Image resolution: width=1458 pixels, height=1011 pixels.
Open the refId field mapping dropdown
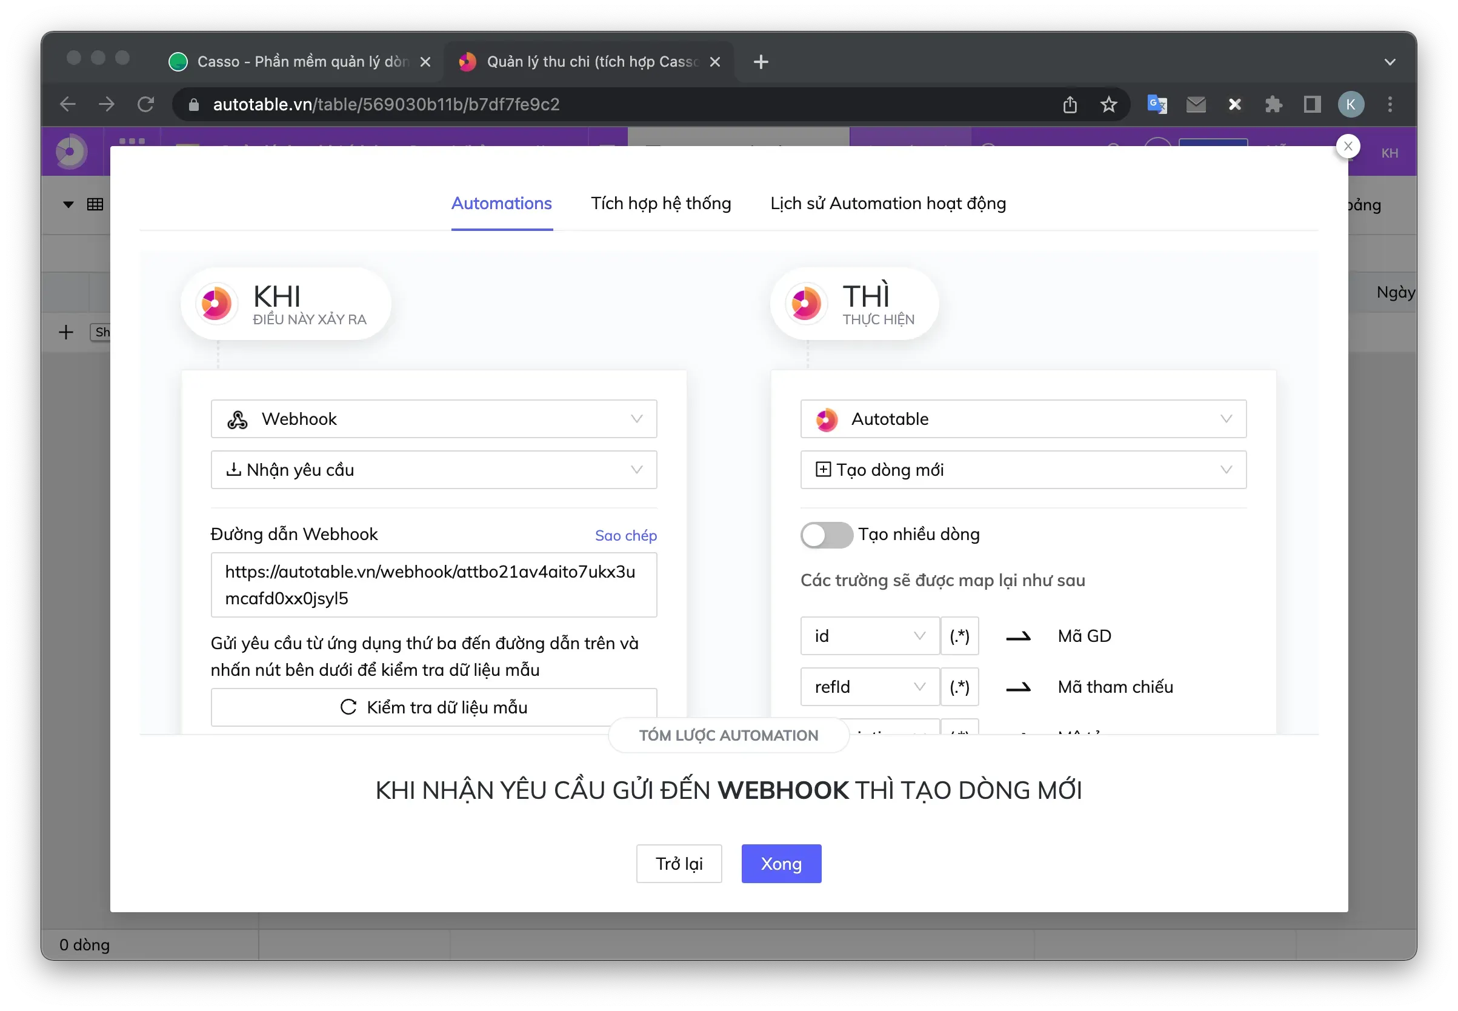(870, 687)
